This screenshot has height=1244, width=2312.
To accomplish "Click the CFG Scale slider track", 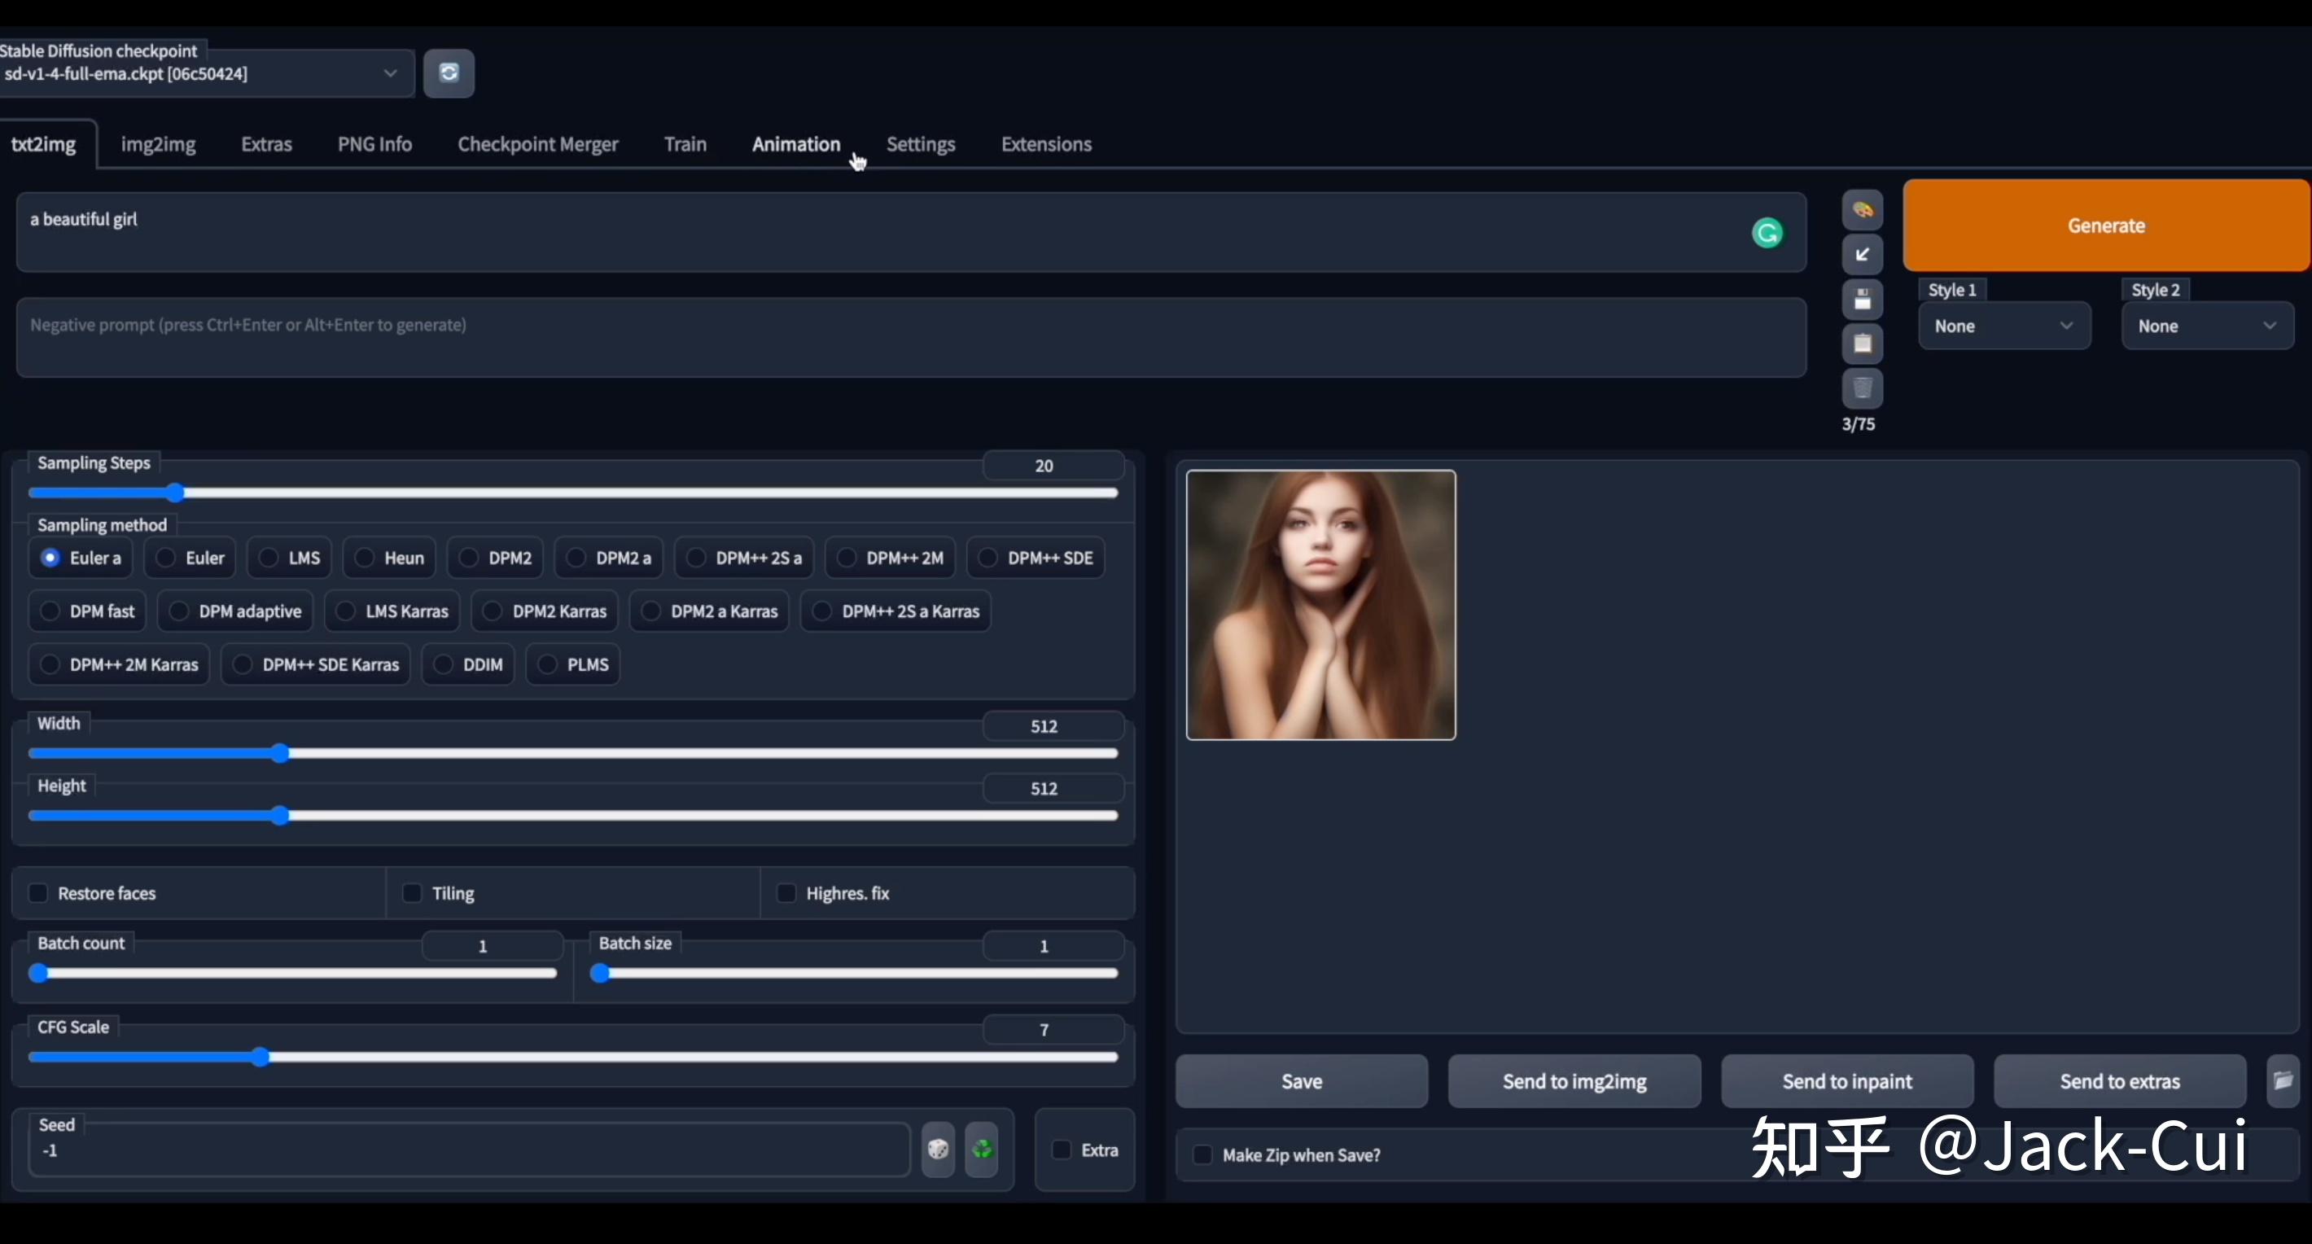I will (x=575, y=1058).
